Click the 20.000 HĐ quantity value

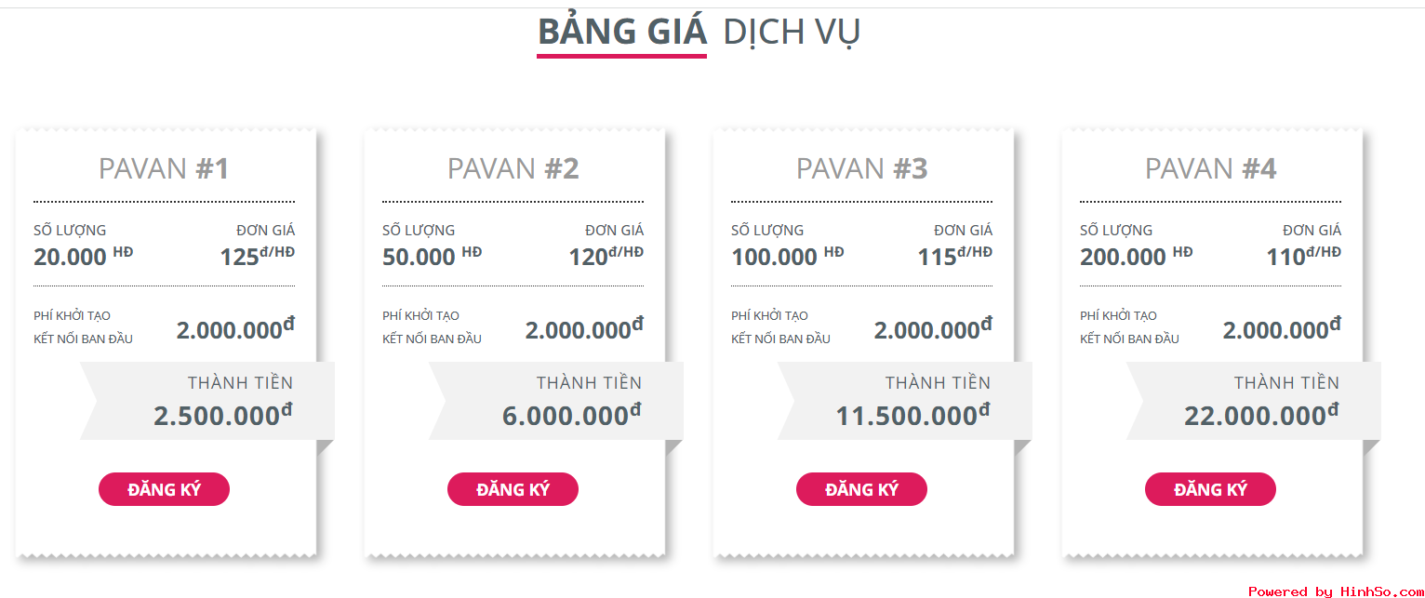tap(83, 257)
